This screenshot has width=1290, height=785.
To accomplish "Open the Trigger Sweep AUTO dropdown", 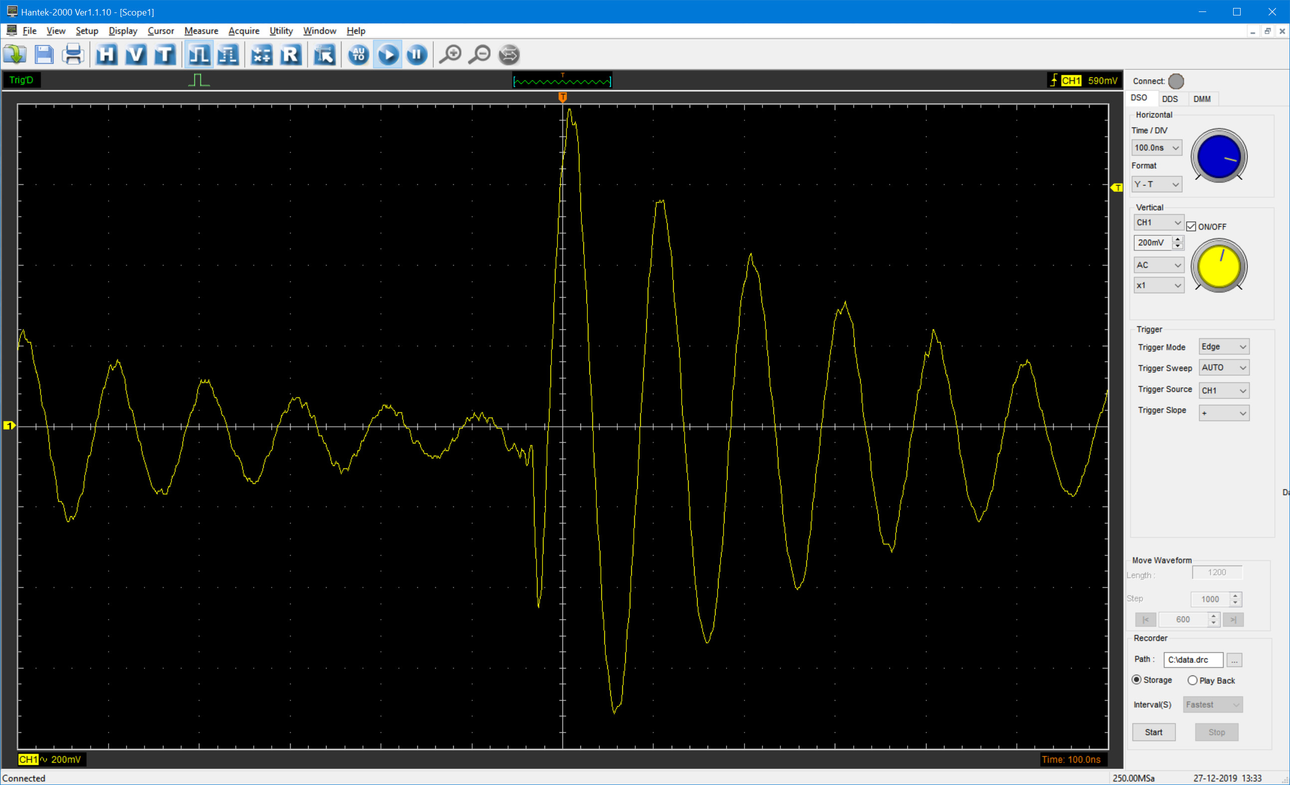I will point(1224,367).
